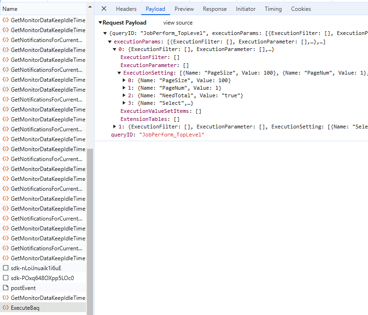The width and height of the screenshot is (368, 315).
Task: Select the Payload tab
Action: 155,9
